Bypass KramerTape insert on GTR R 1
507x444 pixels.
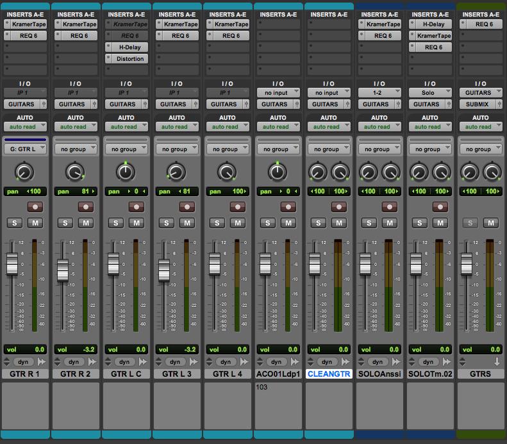(7, 24)
